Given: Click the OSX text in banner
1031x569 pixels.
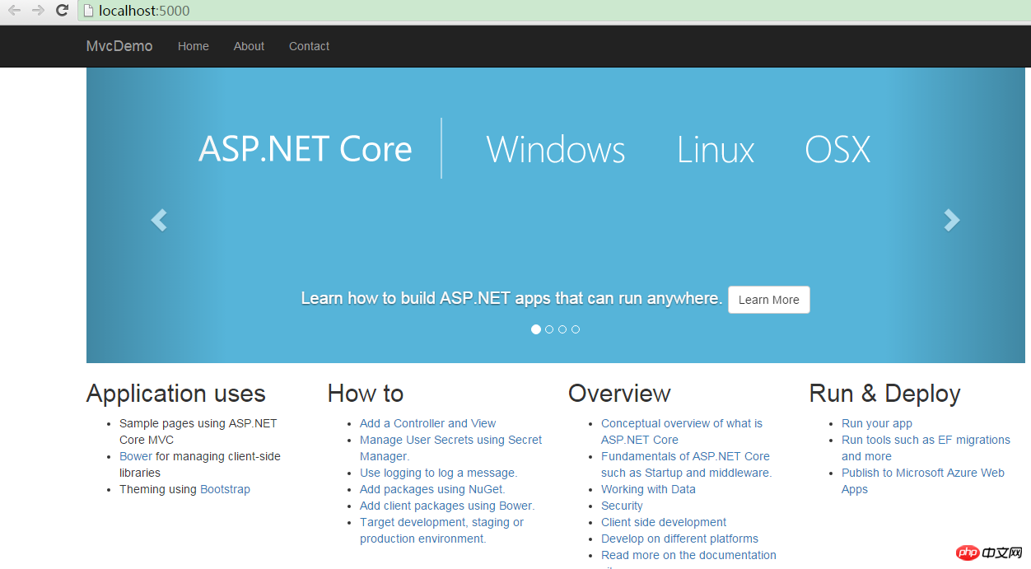Looking at the screenshot, I should [837, 150].
